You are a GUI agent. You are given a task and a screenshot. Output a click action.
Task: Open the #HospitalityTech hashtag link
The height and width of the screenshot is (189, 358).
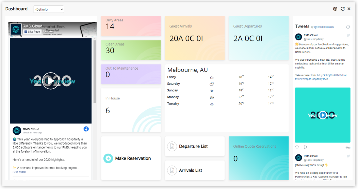(319, 79)
